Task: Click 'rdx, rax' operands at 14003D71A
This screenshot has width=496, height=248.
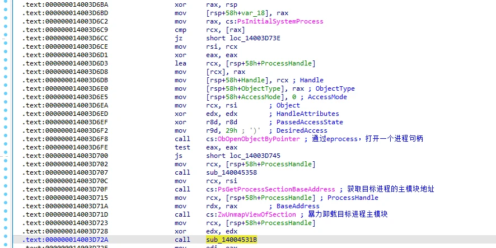Action: tap(222, 206)
